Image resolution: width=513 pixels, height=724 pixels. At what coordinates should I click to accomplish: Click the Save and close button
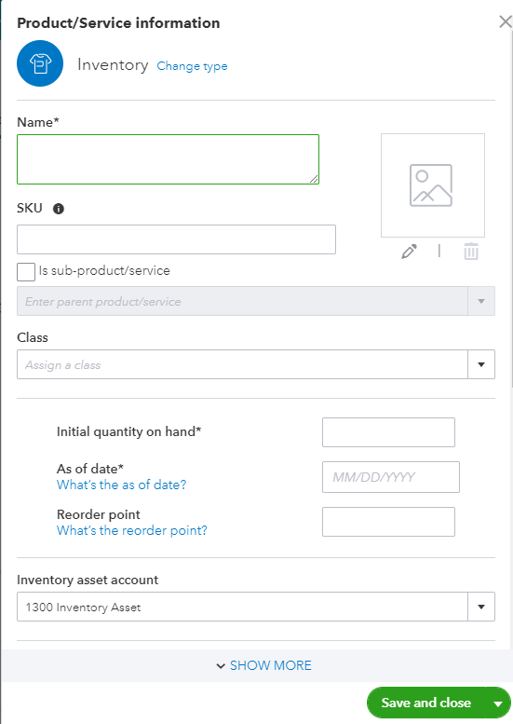426,703
